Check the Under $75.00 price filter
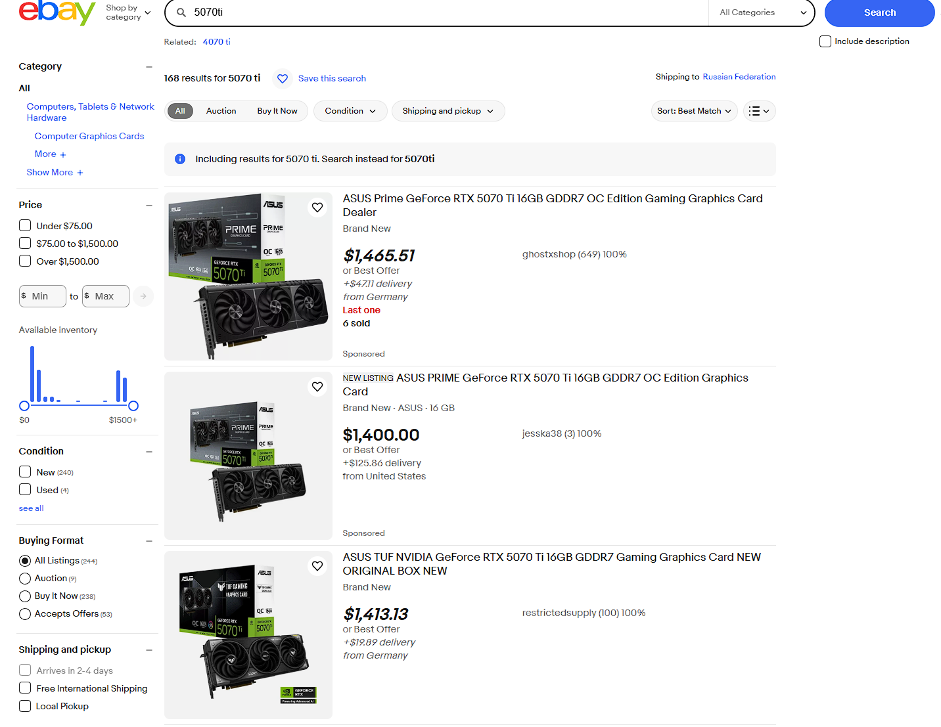The image size is (941, 727). click(x=25, y=225)
